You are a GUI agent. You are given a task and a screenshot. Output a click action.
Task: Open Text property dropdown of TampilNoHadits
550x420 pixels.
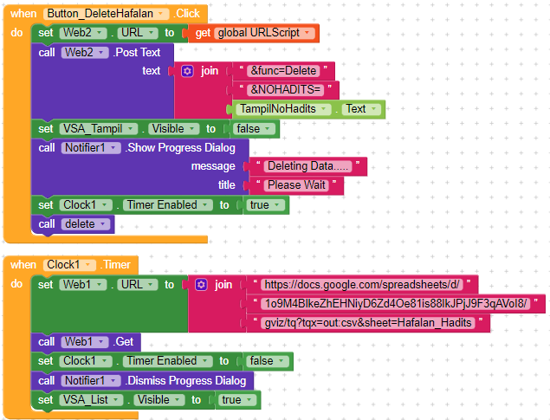tap(361, 109)
